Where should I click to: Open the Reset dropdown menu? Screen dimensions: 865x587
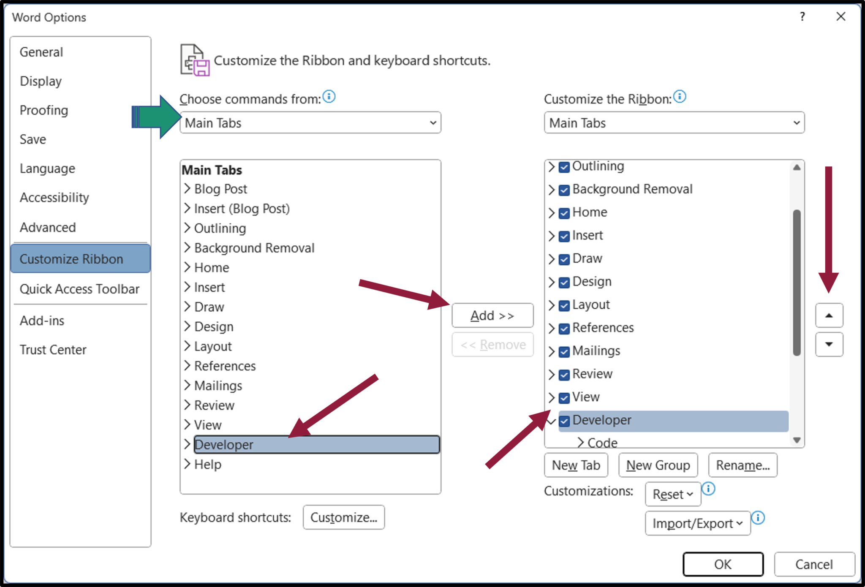[672, 494]
